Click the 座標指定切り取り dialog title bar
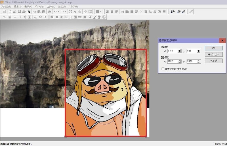 pyautogui.click(x=189, y=41)
